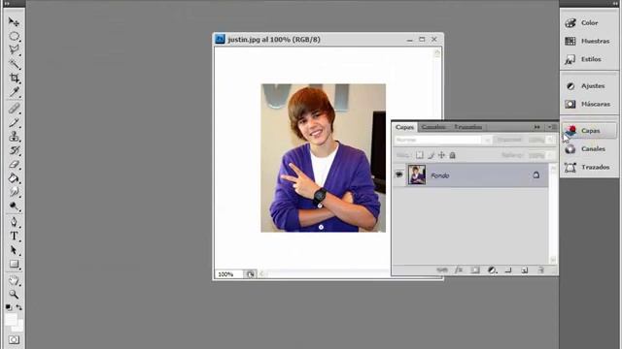The width and height of the screenshot is (622, 349).
Task: Select the Smudge tool
Action: 14,192
